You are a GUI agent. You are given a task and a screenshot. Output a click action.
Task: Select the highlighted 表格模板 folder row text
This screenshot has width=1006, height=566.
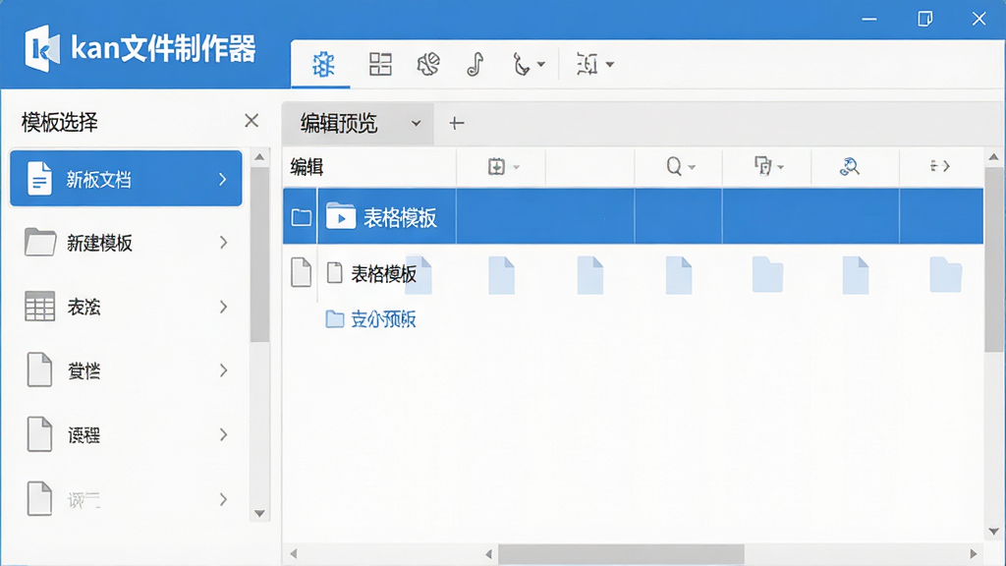click(400, 218)
